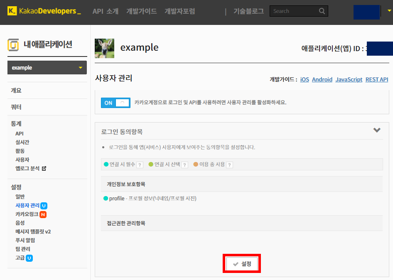Click the 내 애플리케이션 app icon
Screen dimensions: 393x280
[13, 45]
